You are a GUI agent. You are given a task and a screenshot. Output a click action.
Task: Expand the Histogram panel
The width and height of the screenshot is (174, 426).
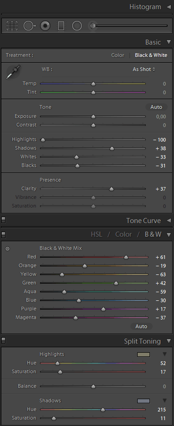point(169,7)
